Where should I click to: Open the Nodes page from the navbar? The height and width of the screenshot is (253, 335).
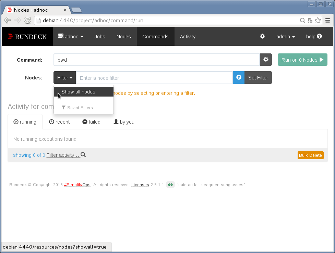[123, 37]
